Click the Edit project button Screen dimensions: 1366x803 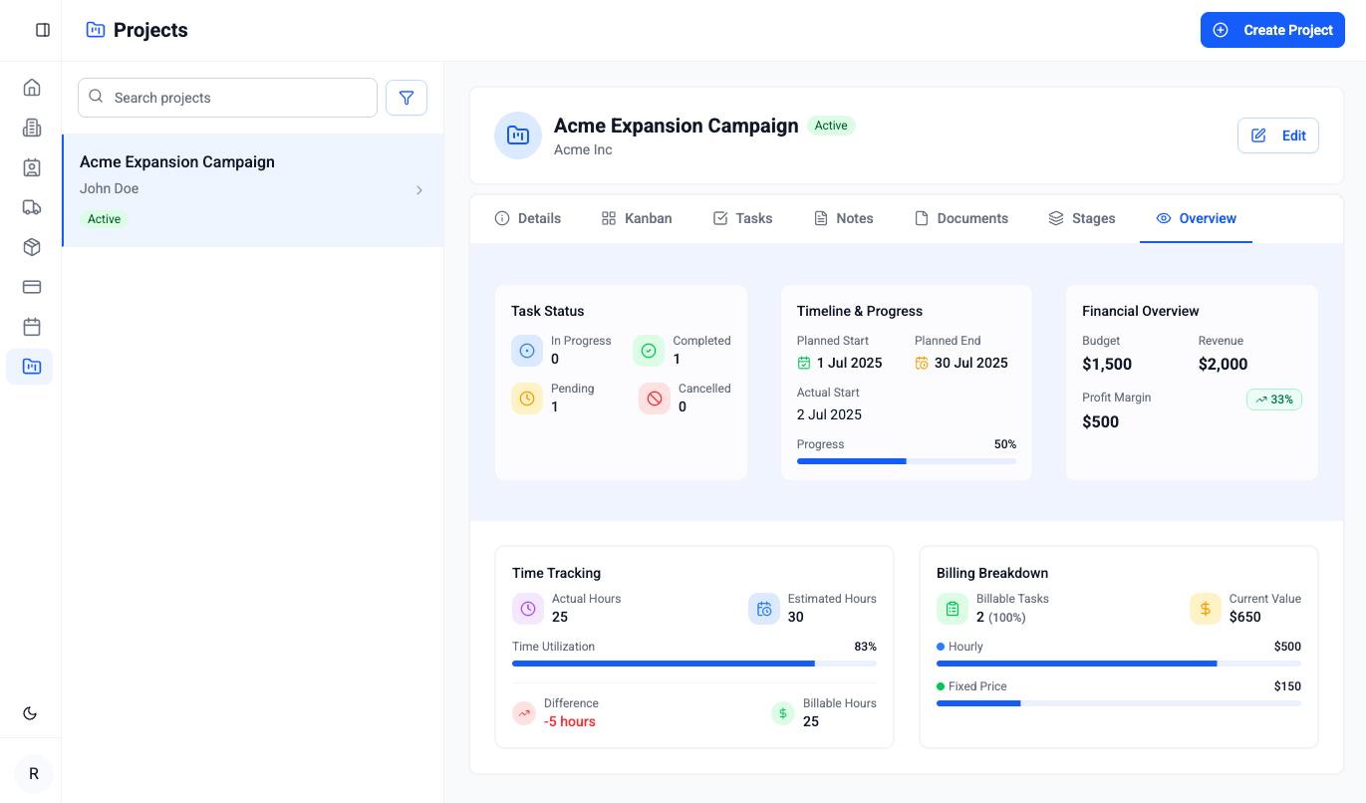[1277, 135]
